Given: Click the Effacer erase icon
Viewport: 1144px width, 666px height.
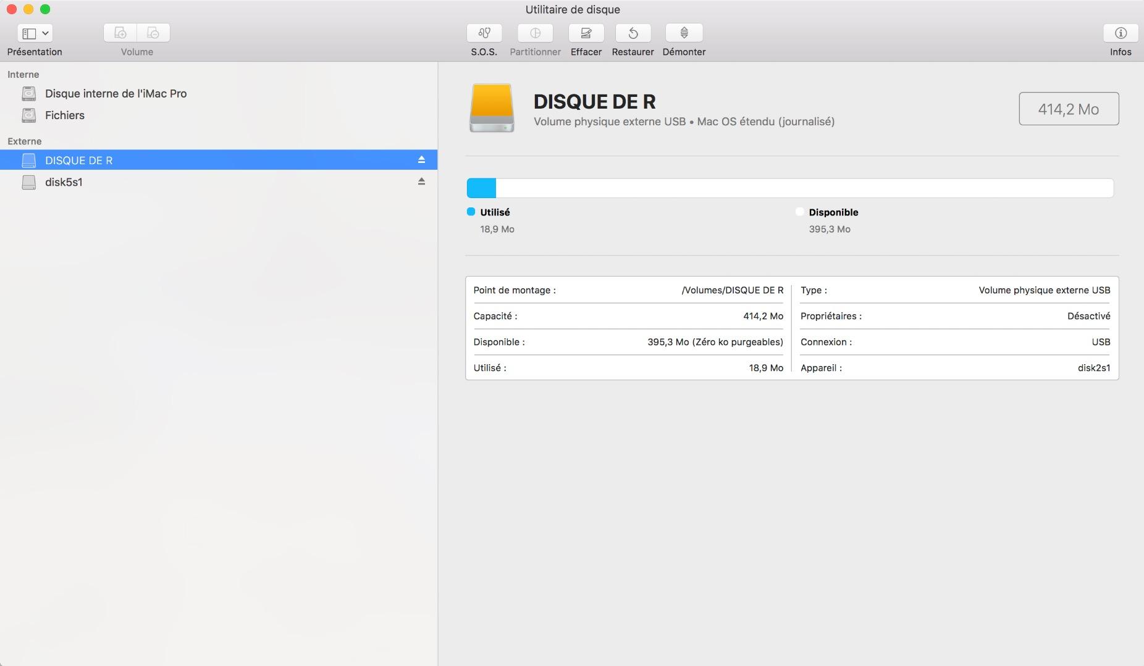Looking at the screenshot, I should pos(586,33).
